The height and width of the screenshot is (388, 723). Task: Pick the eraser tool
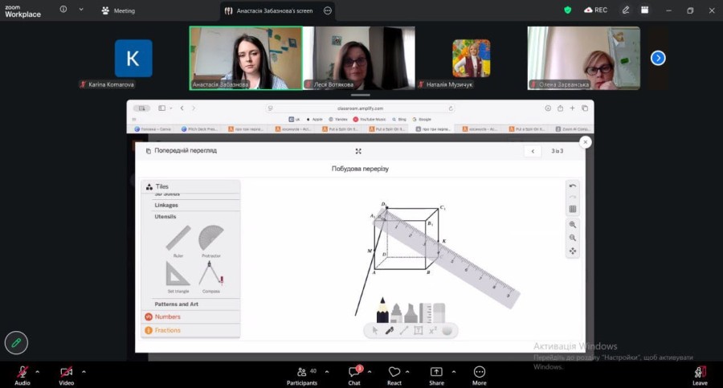tap(439, 312)
